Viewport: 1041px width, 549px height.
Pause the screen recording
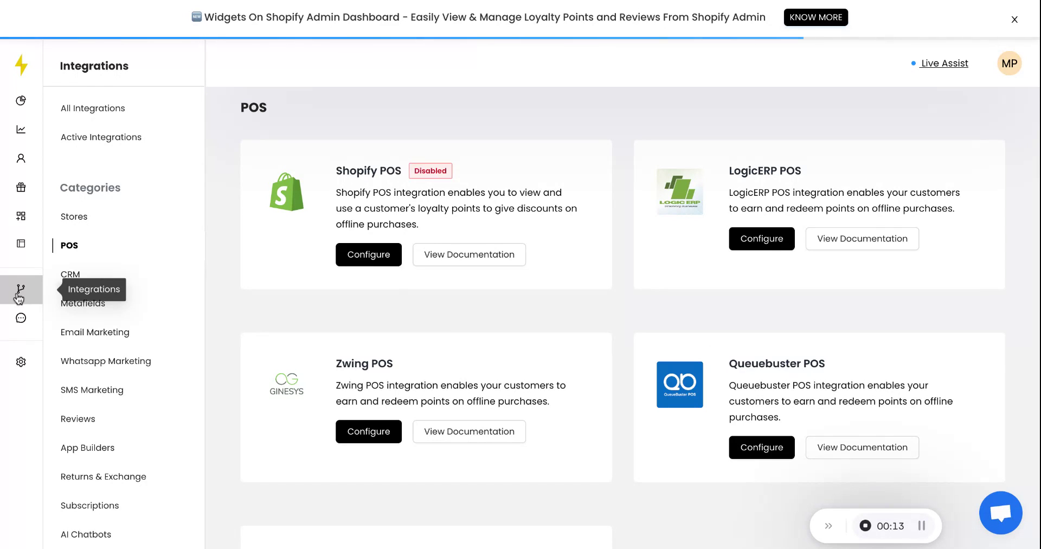(921, 526)
